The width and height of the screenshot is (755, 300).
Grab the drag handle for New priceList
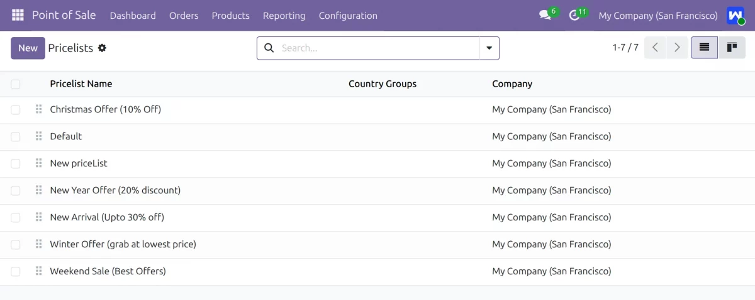pyautogui.click(x=38, y=163)
